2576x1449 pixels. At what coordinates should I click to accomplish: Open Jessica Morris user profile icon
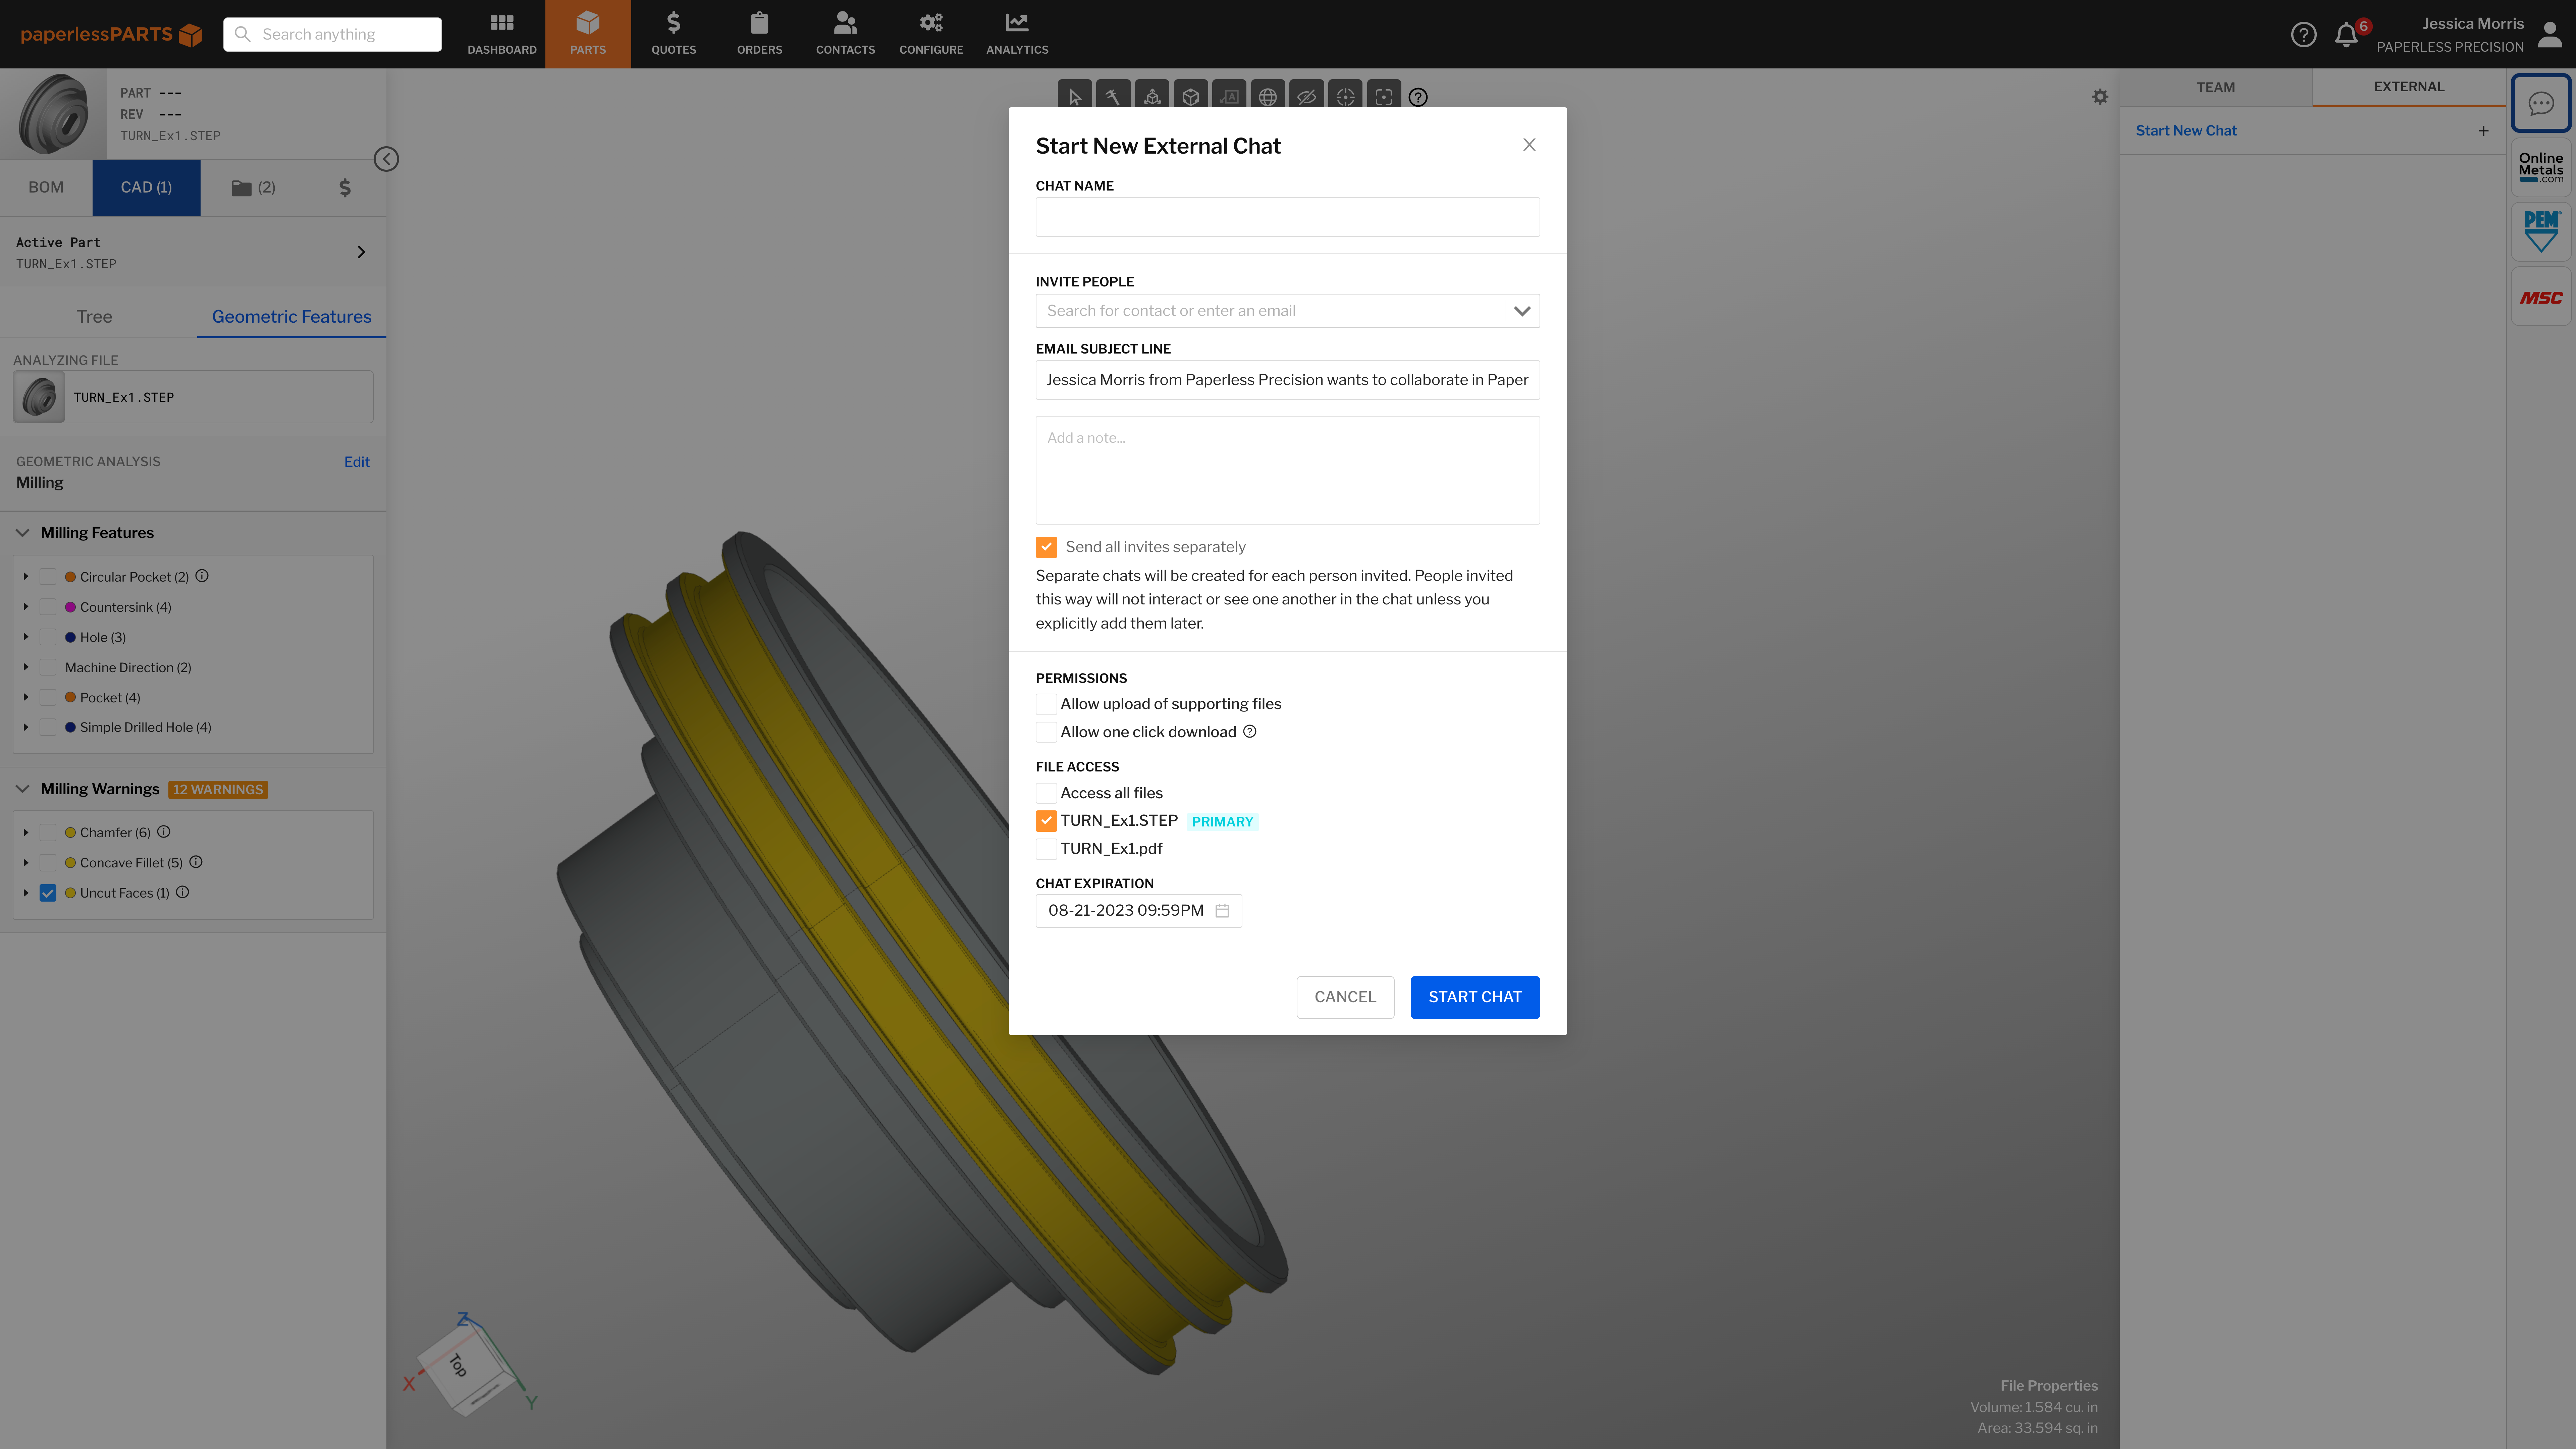click(2550, 35)
